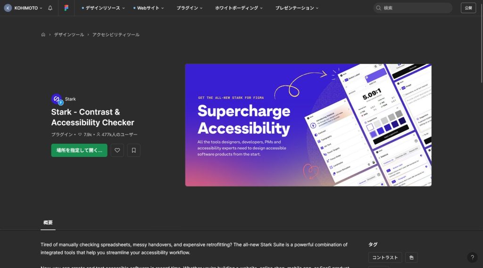Open the help question mark button
This screenshot has width=483, height=268.
pos(472,258)
